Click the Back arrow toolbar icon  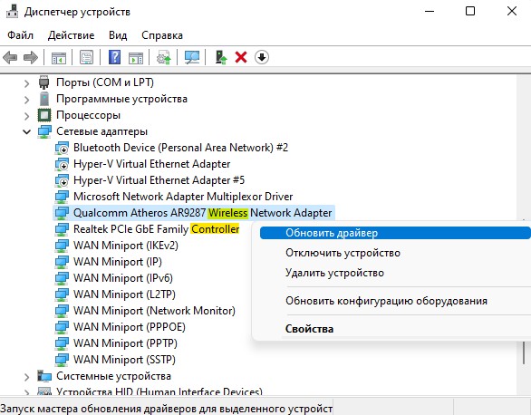pos(10,57)
